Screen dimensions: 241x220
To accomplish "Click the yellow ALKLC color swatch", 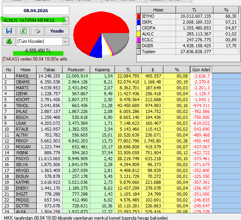I will click(139, 34).
